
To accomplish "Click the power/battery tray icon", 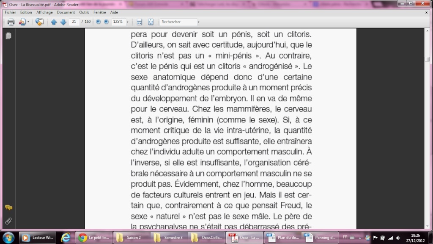I will tap(382, 238).
